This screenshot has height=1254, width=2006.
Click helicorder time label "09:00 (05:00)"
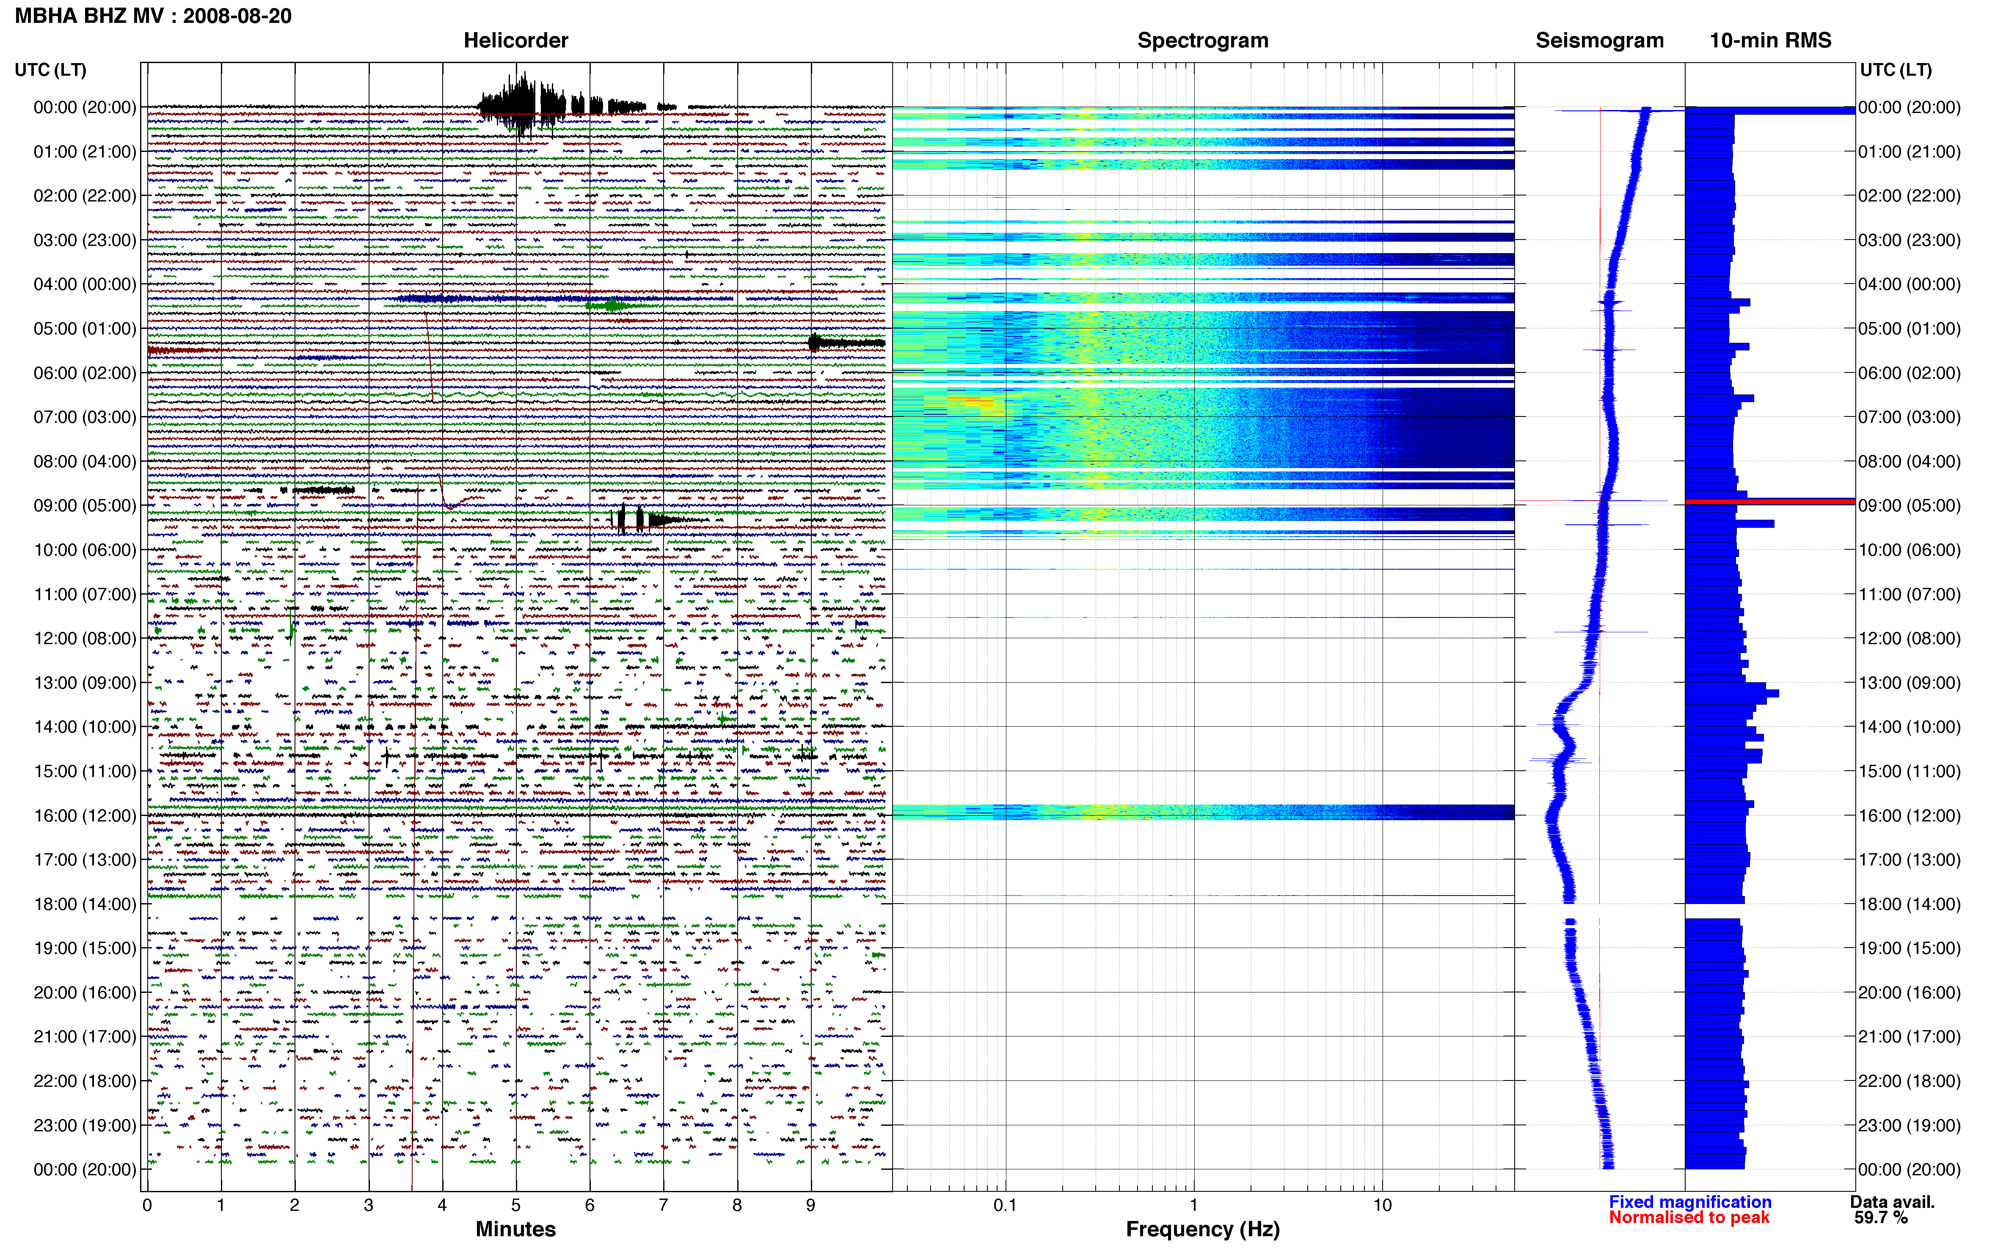pos(85,506)
